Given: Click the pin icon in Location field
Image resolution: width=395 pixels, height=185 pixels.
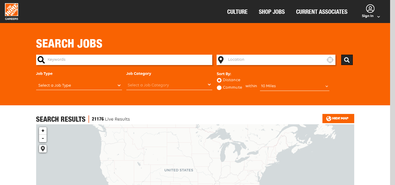Looking at the screenshot, I should [x=221, y=60].
